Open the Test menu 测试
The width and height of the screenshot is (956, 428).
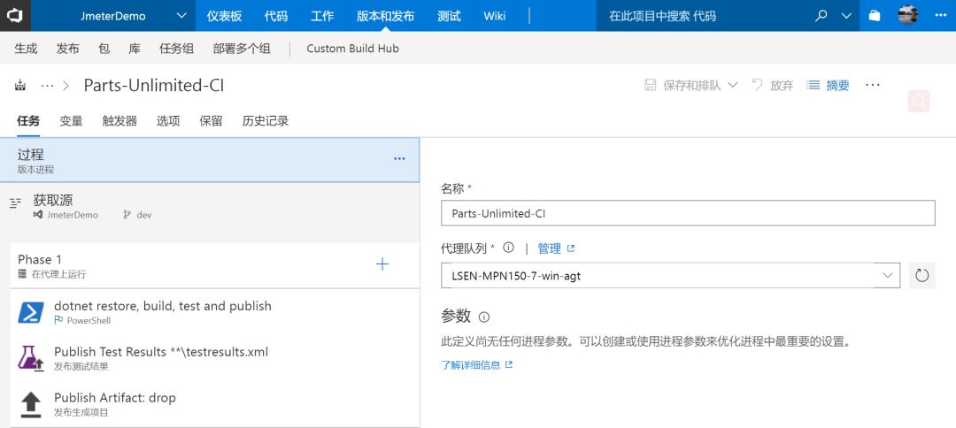pos(449,16)
